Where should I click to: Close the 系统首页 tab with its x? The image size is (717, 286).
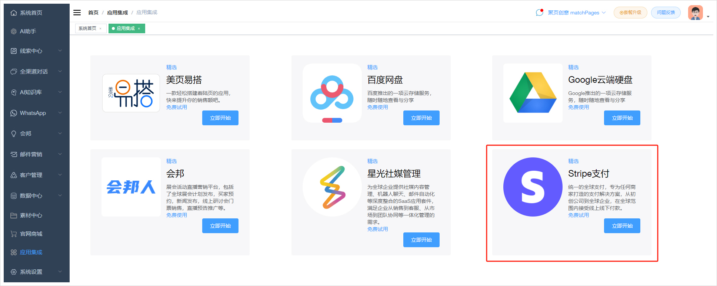(100, 28)
